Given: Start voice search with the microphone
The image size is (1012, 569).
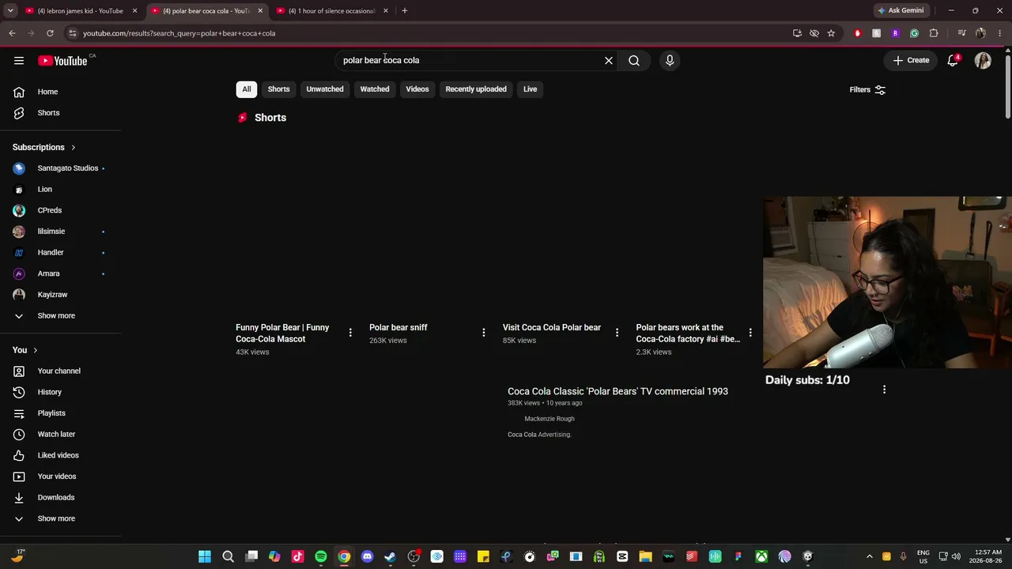Looking at the screenshot, I should point(670,60).
